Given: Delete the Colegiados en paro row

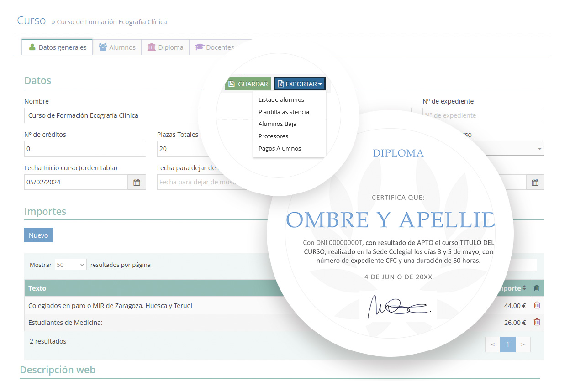Looking at the screenshot, I should pos(537,306).
